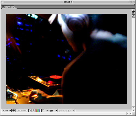Image resolution: width=136 pixels, height=116 pixels.
Task: Click the window collapse box in the title bar
Action: tap(134, 2)
